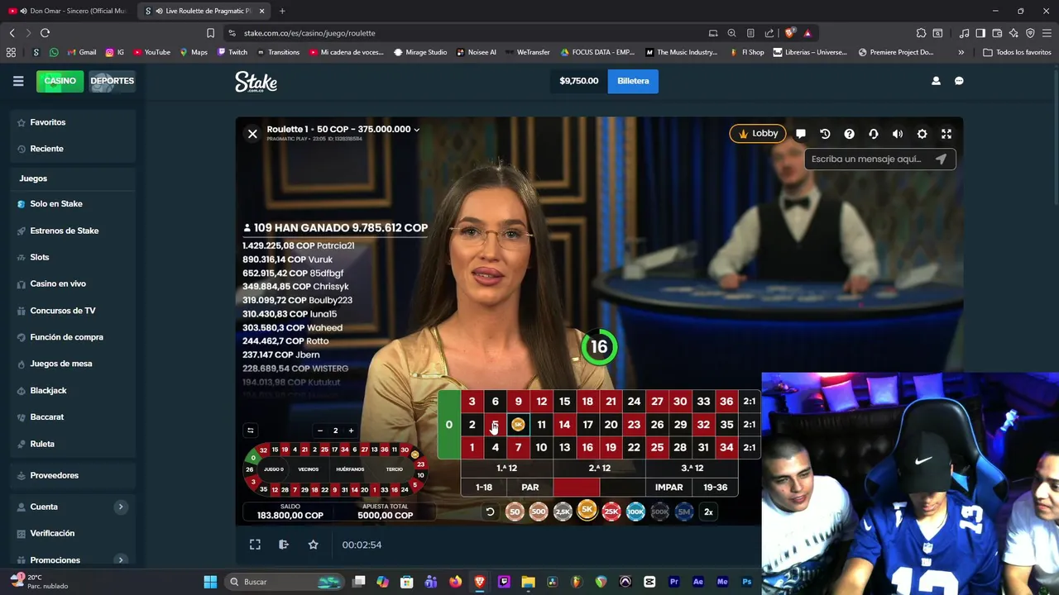Click the Stake logo
The image size is (1059, 595).
256,81
